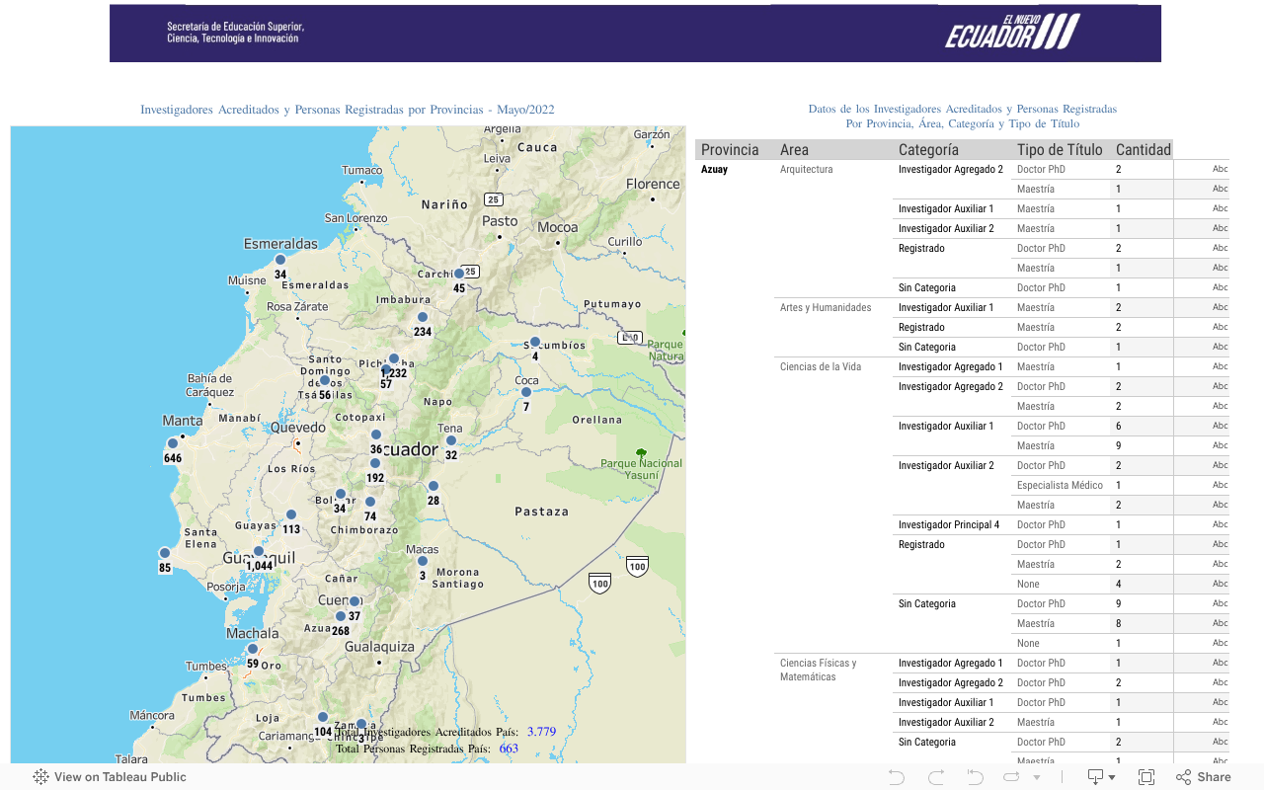
Task: Select the Cotopaxi marker labeled 36
Action: 376,434
